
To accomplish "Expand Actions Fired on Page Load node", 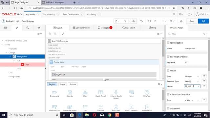I will click(x=2, y=41).
